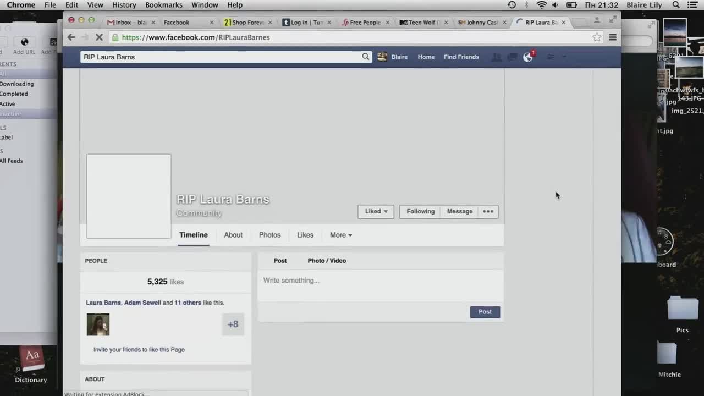704x396 pixels.
Task: Click the Chrome fullscreen arrows icon
Action: (613, 19)
